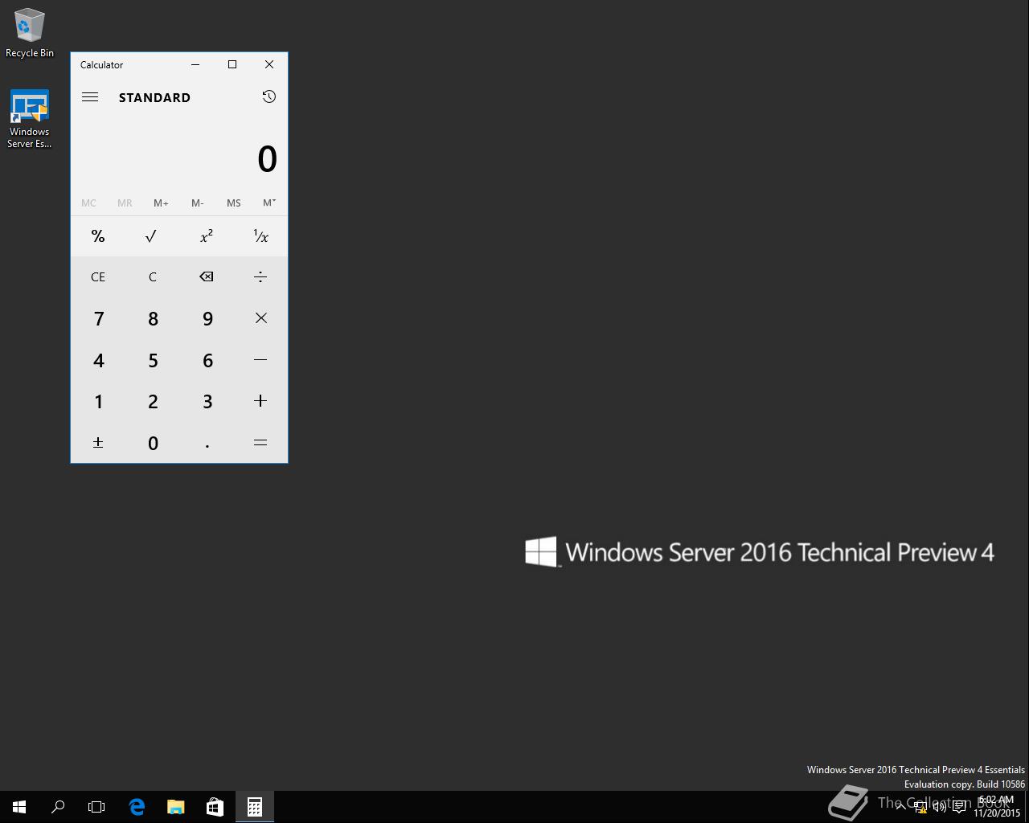1029x823 pixels.
Task: Click the Calculator display showing 0
Action: (267, 159)
